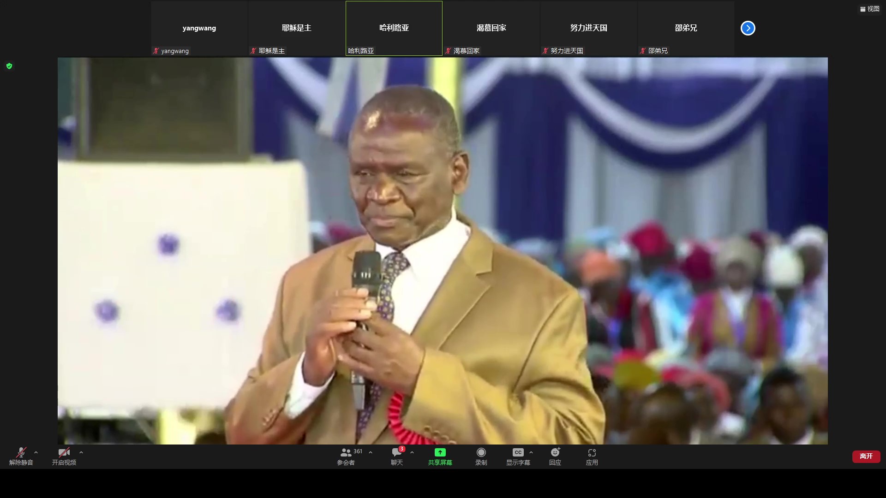
Task: Expand the arrow beside 聊天
Action: (x=412, y=452)
